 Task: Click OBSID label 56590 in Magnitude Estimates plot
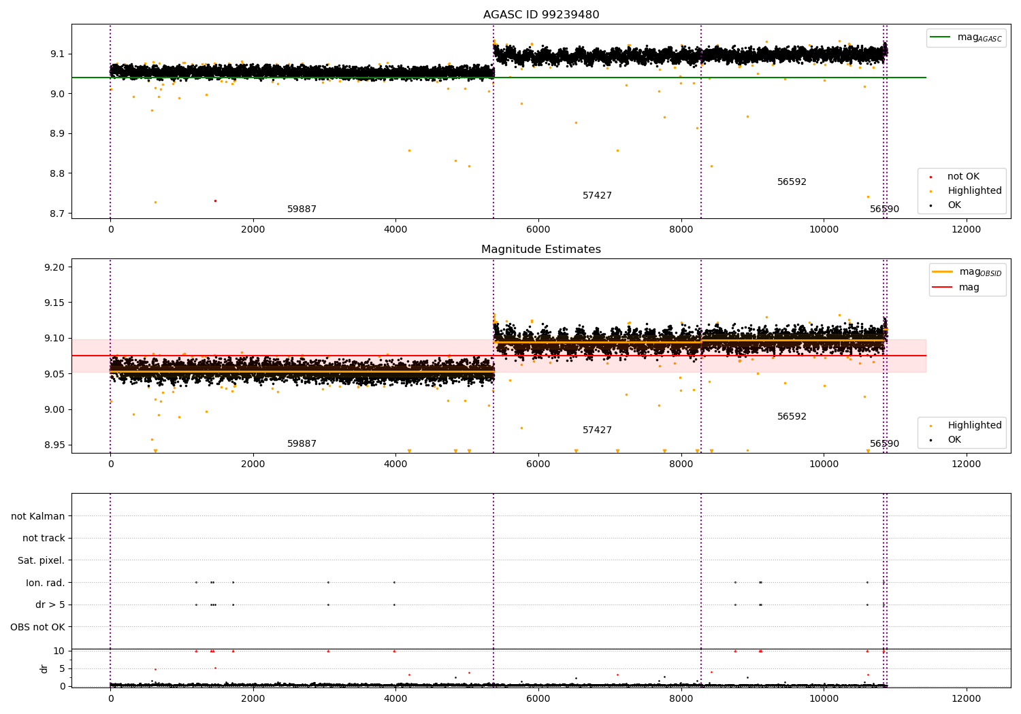click(884, 444)
